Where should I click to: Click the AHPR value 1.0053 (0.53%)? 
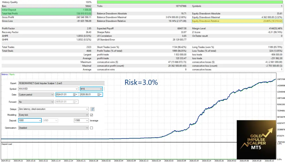(x=84, y=36)
